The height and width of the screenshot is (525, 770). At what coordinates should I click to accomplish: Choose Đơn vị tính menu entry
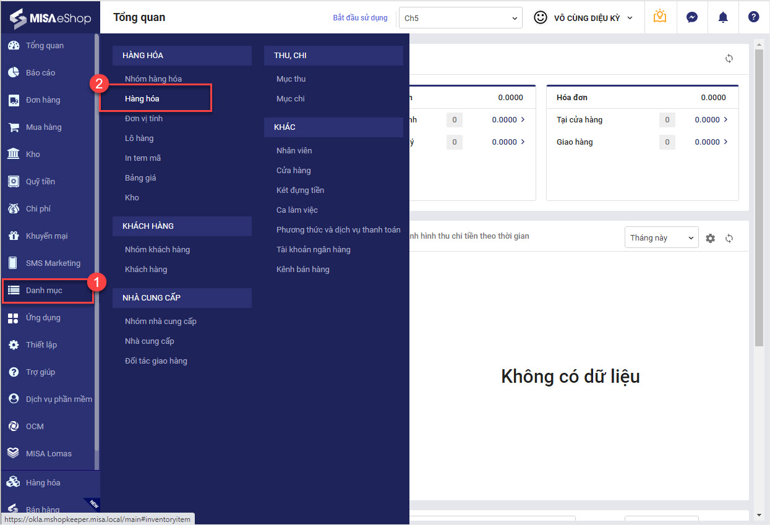143,119
